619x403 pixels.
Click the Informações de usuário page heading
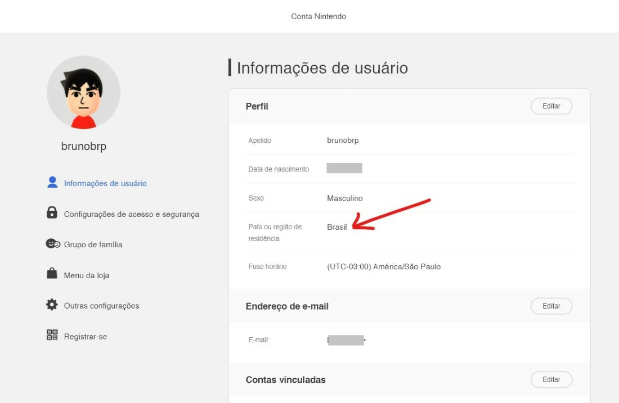click(322, 68)
